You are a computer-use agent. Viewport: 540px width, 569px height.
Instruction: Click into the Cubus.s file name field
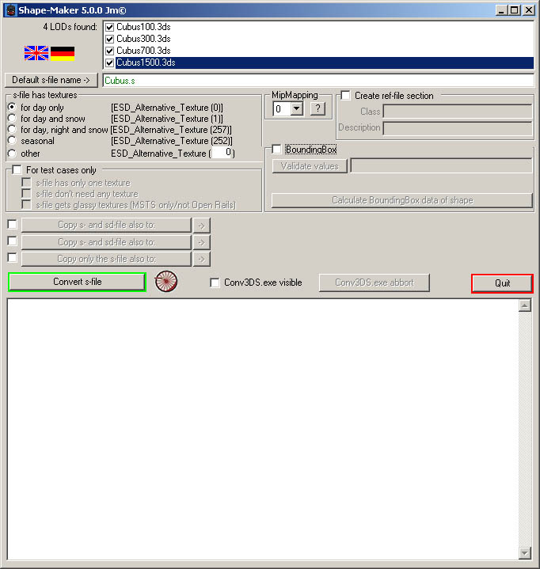317,80
